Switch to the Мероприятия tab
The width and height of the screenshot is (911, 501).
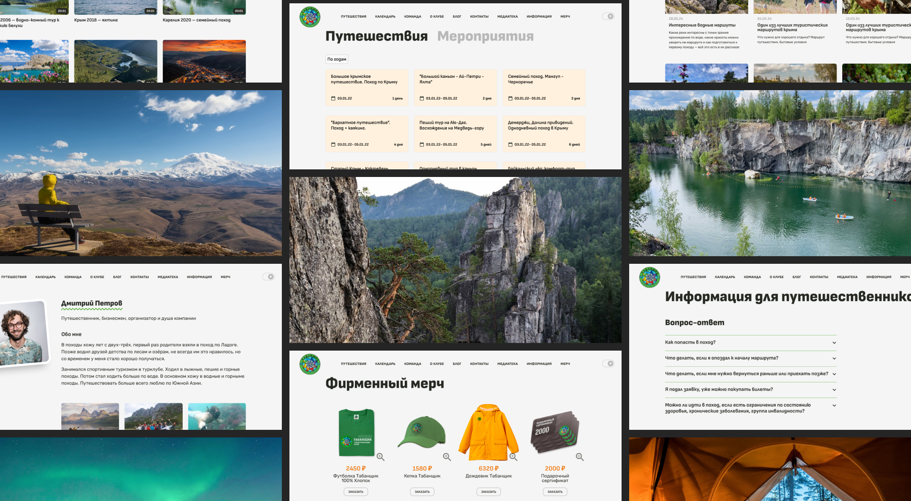(x=485, y=36)
